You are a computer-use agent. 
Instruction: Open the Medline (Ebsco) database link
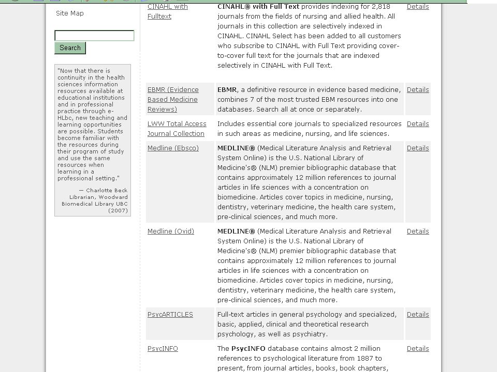[173, 148]
